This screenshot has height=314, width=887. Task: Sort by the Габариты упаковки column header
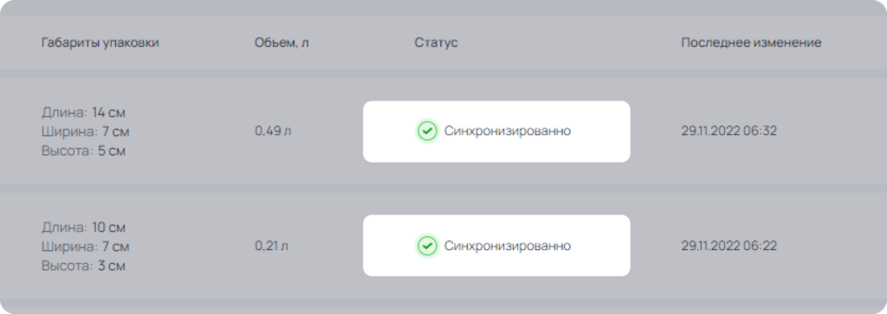click(100, 43)
